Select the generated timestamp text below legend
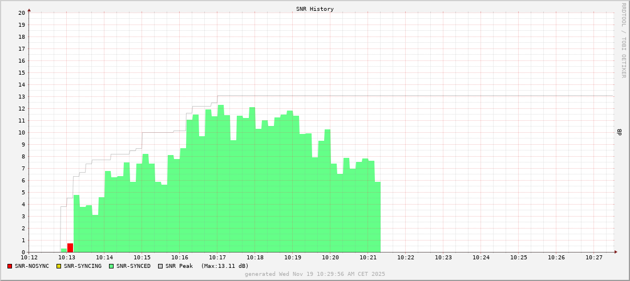630x281 pixels. coord(314,274)
